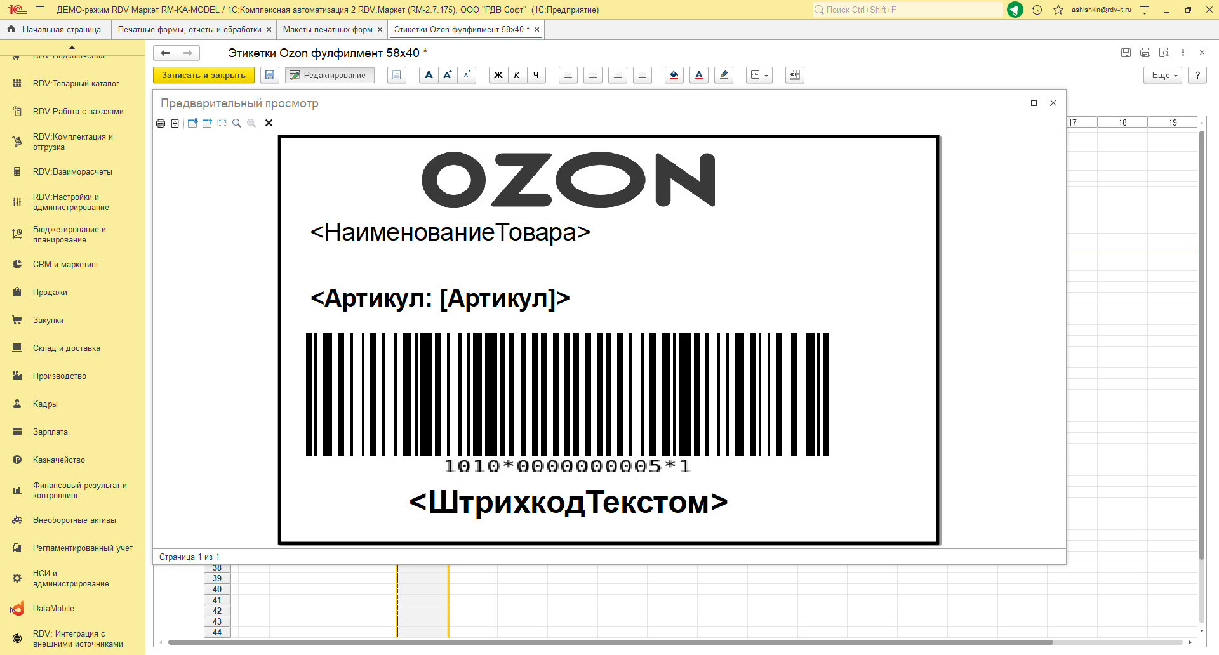Viewport: 1219px width, 655px height.
Task: Center-align the text
Action: [x=593, y=75]
